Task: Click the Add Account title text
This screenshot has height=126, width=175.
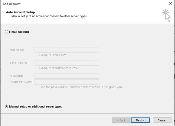Action: click(x=11, y=4)
